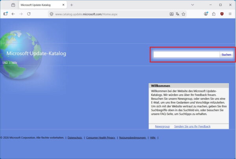Open the FAQ link under the title
This screenshot has width=236, height=159.
[x=5, y=62]
